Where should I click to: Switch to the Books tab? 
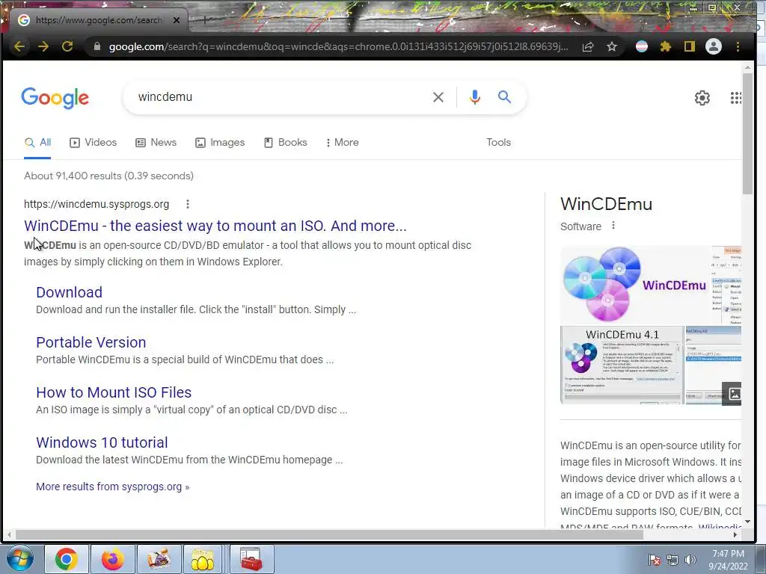coord(285,143)
